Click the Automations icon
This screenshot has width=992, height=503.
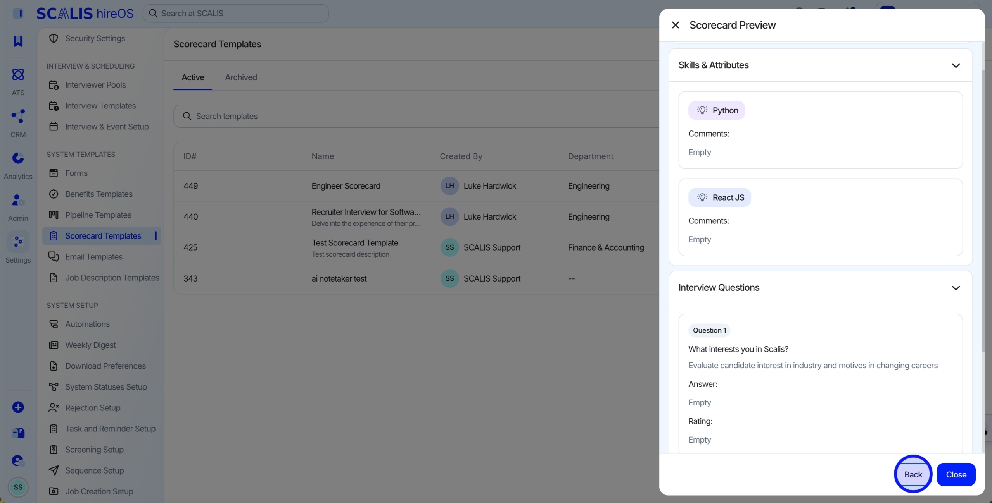(x=54, y=324)
